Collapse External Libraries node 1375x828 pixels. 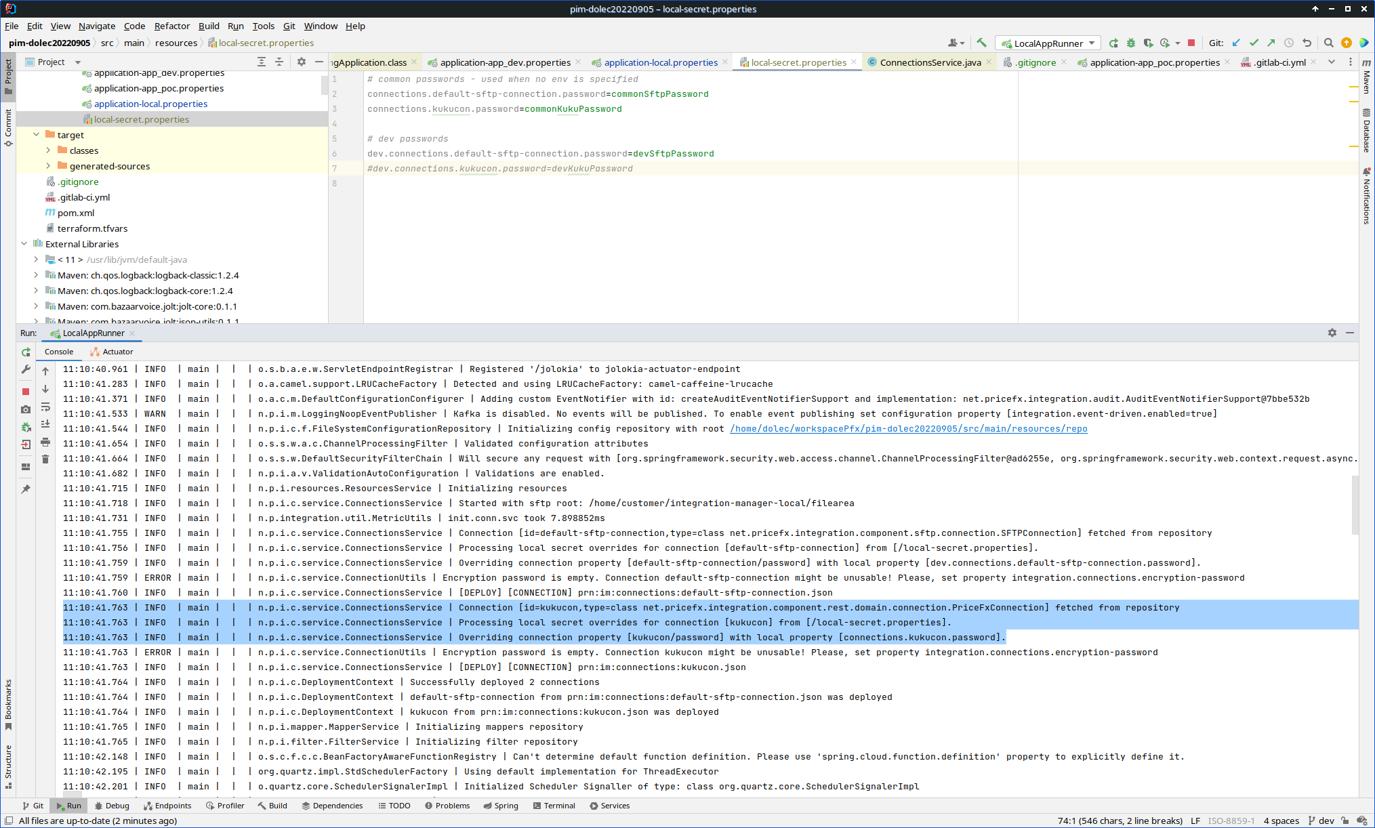pos(24,244)
